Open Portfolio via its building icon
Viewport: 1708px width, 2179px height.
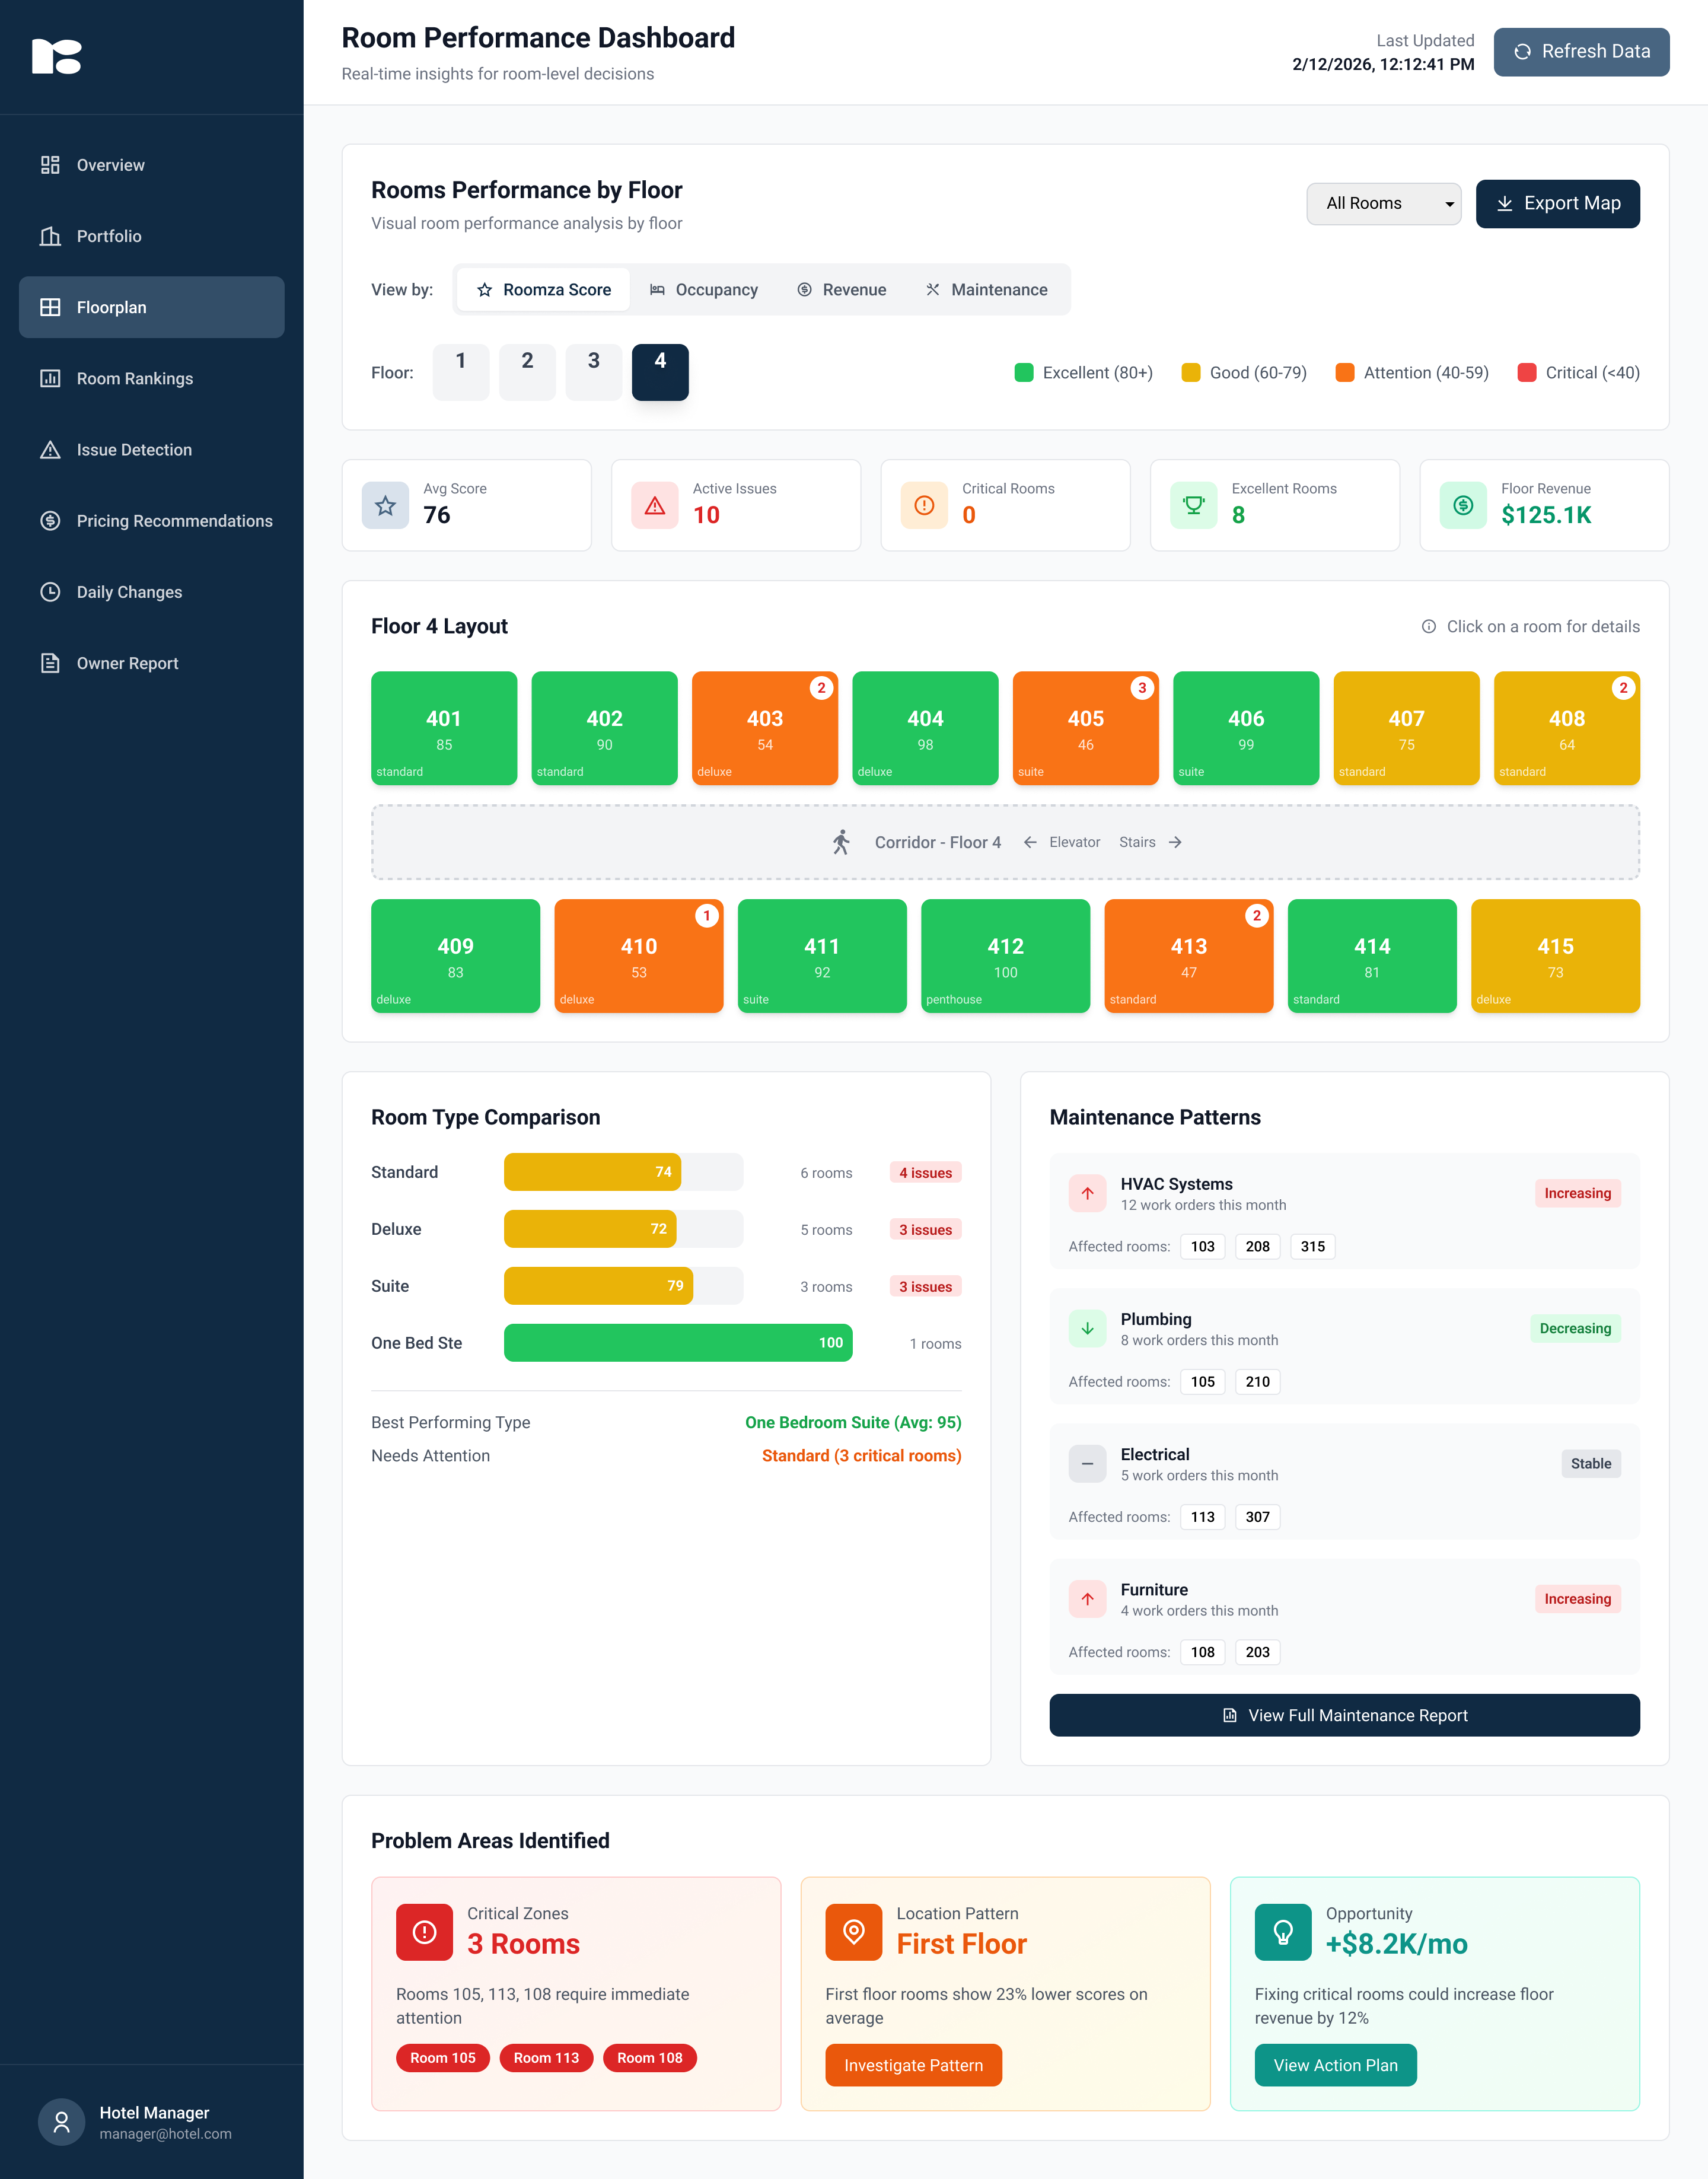pyautogui.click(x=50, y=236)
